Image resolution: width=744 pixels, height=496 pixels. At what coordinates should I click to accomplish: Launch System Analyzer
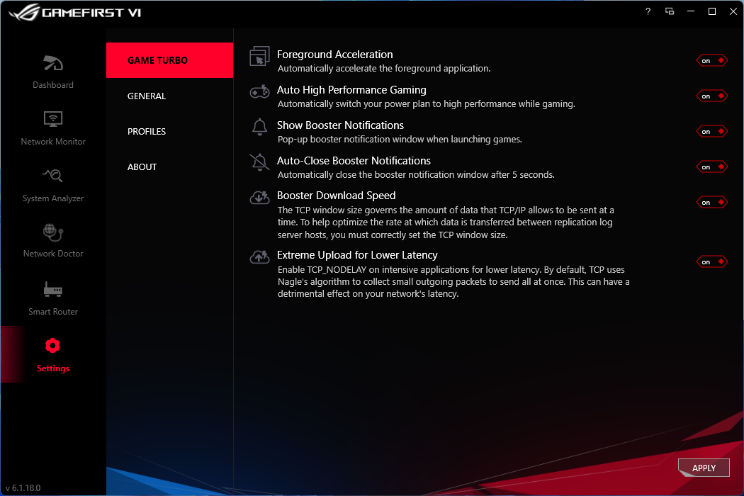(52, 184)
